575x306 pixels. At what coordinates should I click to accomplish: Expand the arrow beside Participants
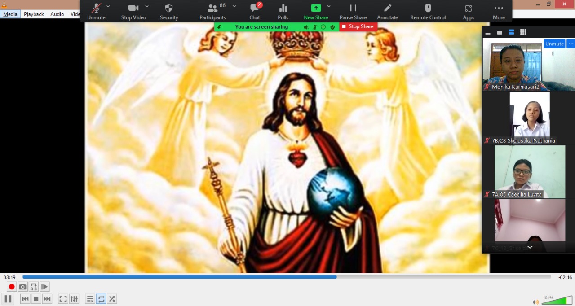234,7
